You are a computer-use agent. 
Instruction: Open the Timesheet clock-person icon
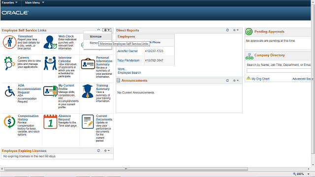point(9,42)
